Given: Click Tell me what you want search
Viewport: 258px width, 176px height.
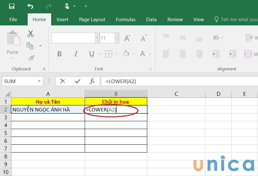Looking at the screenshot, I should coord(238,20).
